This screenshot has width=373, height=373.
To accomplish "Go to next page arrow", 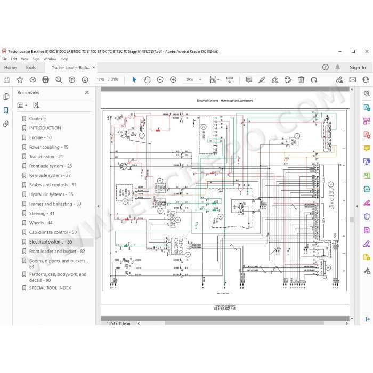I will click(x=85, y=79).
